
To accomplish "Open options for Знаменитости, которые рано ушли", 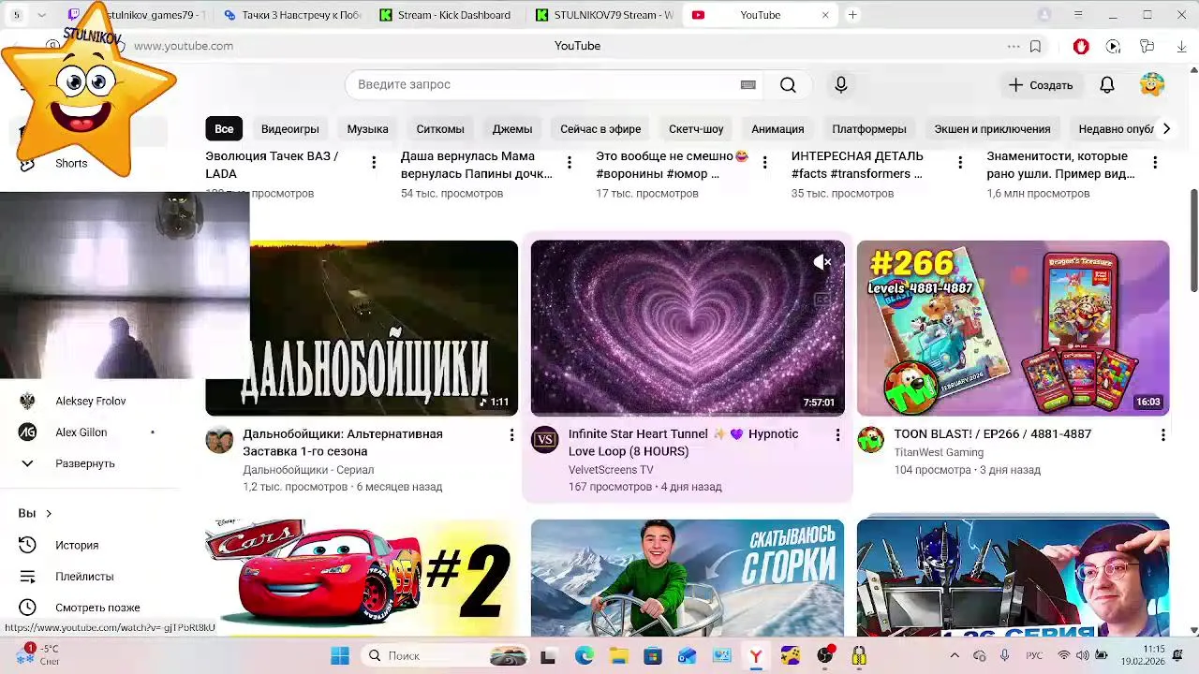I will (1155, 163).
